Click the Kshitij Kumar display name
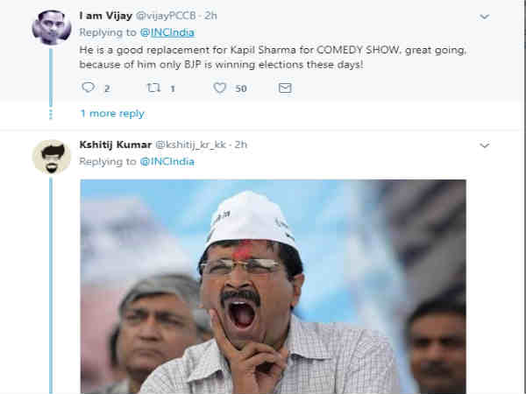The width and height of the screenshot is (526, 394). pyautogui.click(x=115, y=144)
